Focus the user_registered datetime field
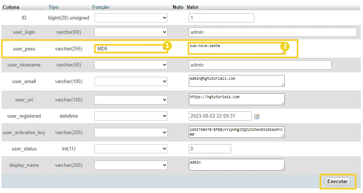This screenshot has height=193, width=363. [x=220, y=116]
